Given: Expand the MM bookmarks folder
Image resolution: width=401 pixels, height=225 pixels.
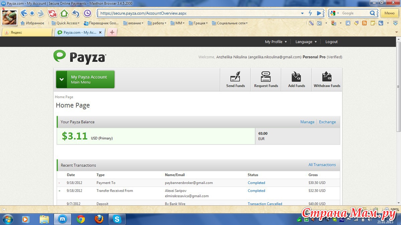Looking at the screenshot, I should pos(177,23).
